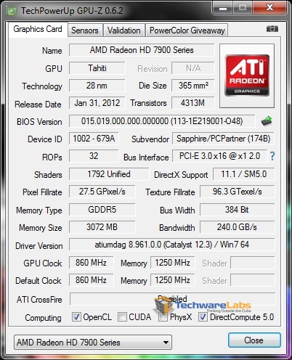Toggle the OpenCL checkbox
The width and height of the screenshot is (292, 360).
[76, 316]
